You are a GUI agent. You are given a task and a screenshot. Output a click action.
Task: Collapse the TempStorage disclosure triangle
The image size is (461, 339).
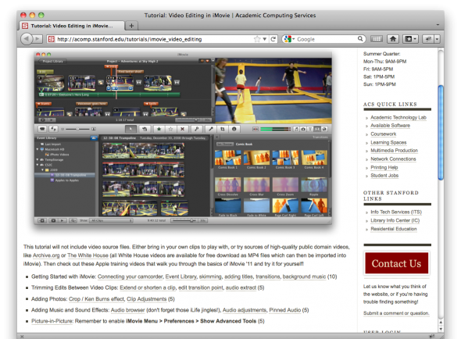38,159
